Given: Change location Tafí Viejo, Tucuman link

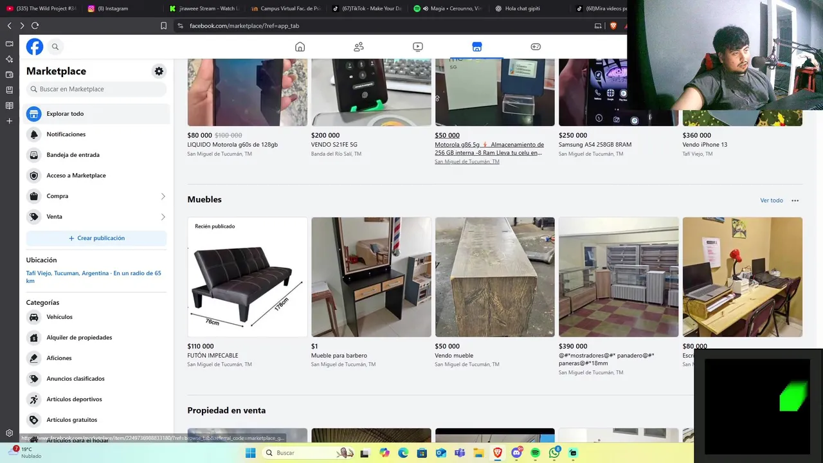Looking at the screenshot, I should pyautogui.click(x=93, y=277).
